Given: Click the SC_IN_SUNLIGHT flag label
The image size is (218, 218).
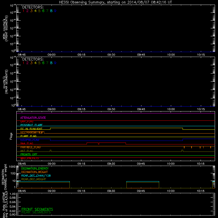Looking at the screenshot, I should click(31, 129).
